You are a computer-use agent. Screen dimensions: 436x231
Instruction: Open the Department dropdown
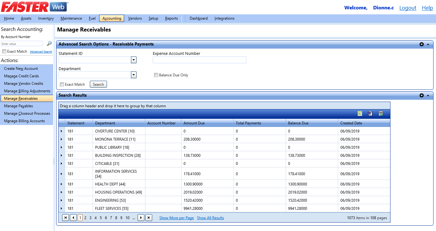(x=134, y=75)
